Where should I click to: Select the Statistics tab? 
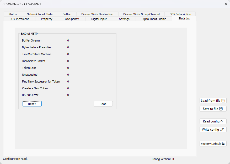184,18
